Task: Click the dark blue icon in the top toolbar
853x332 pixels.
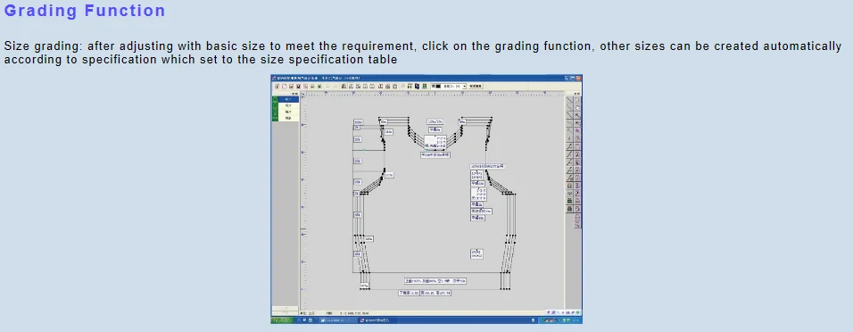Action: [418, 86]
